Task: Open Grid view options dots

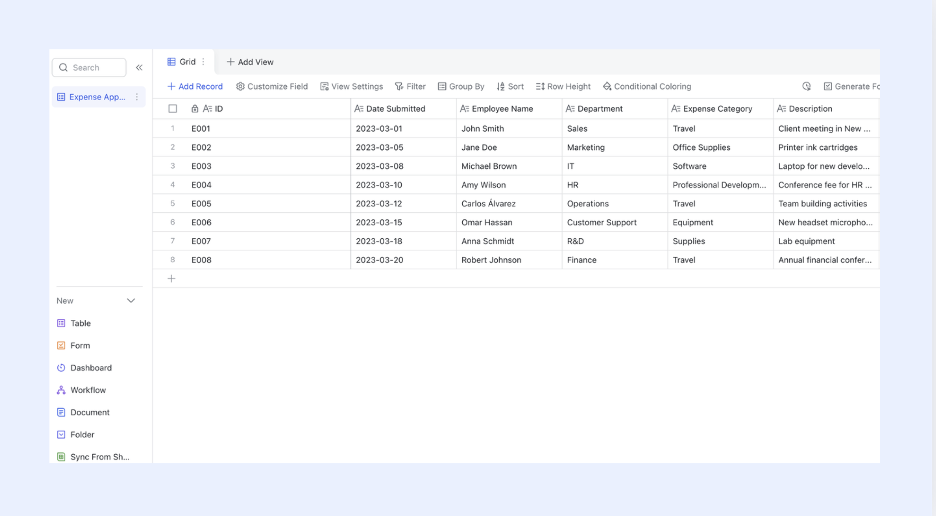Action: [x=203, y=62]
